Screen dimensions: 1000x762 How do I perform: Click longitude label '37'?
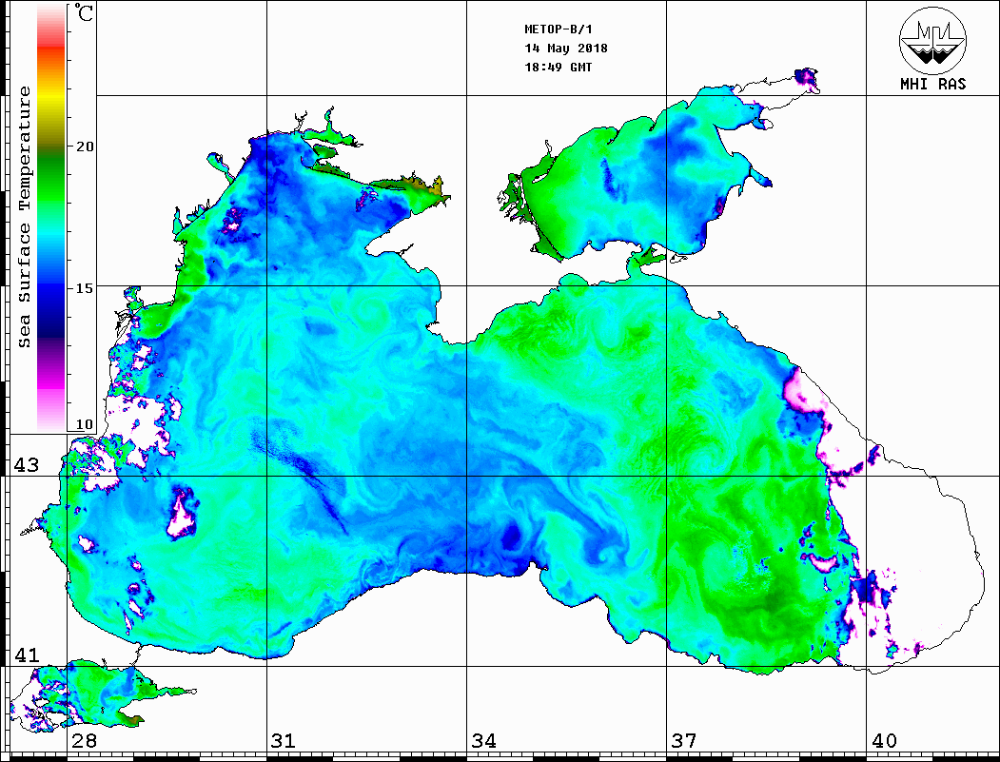pyautogui.click(x=684, y=740)
